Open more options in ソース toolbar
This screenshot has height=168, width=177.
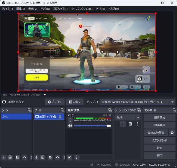(x=64, y=157)
